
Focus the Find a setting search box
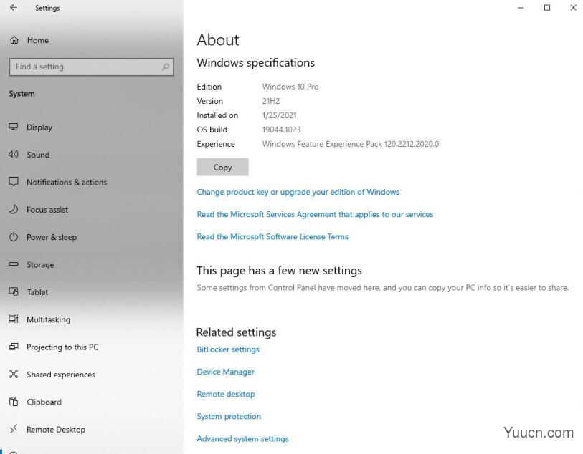92,67
